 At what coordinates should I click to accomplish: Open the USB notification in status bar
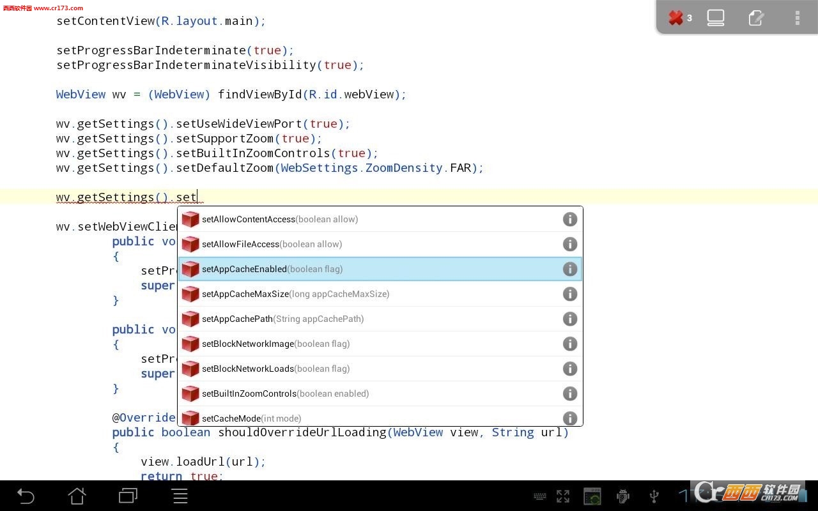653,496
